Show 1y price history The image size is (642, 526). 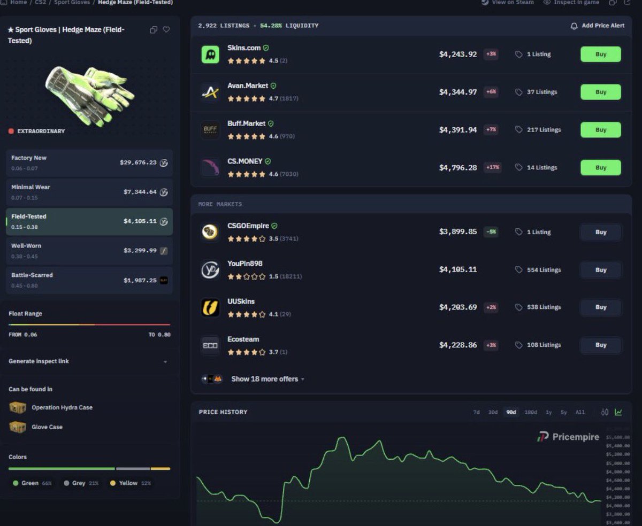[x=549, y=412]
